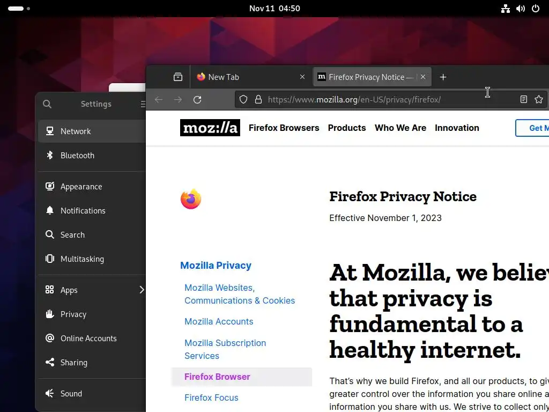The height and width of the screenshot is (412, 549).
Task: Open the clock and calendar menu
Action: pos(274,9)
